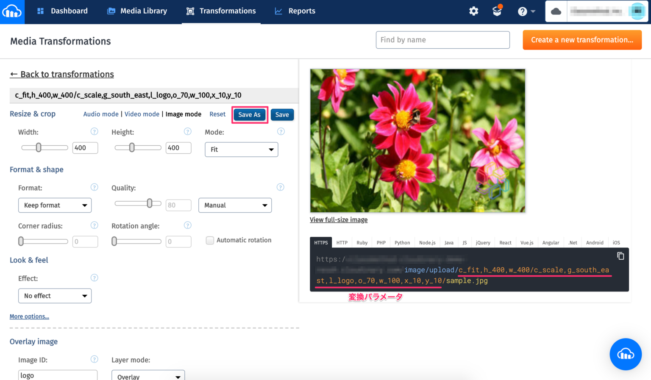
Task: Click the Effect help icon
Action: click(94, 277)
